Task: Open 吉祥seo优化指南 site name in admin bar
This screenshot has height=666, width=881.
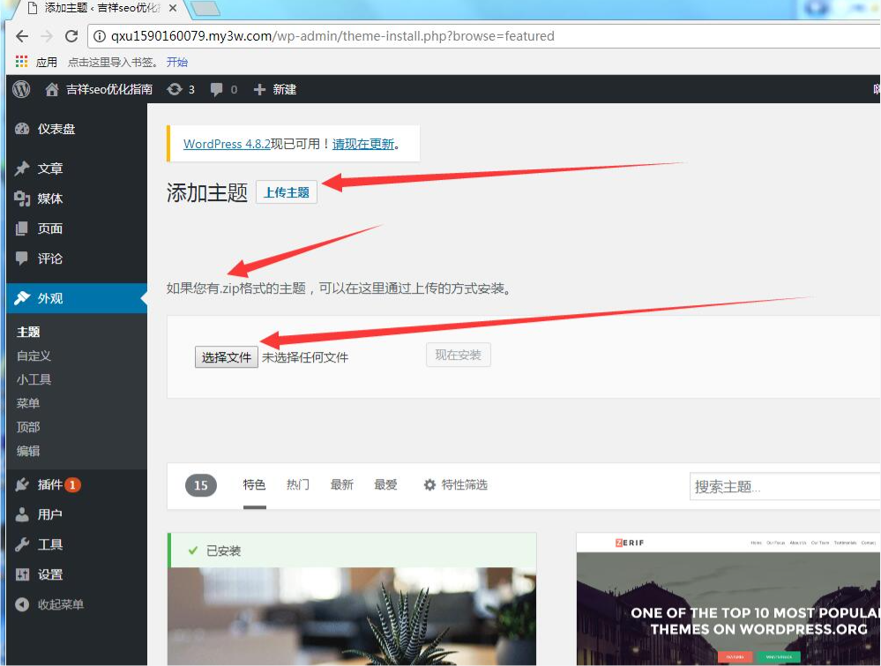Action: [x=109, y=89]
